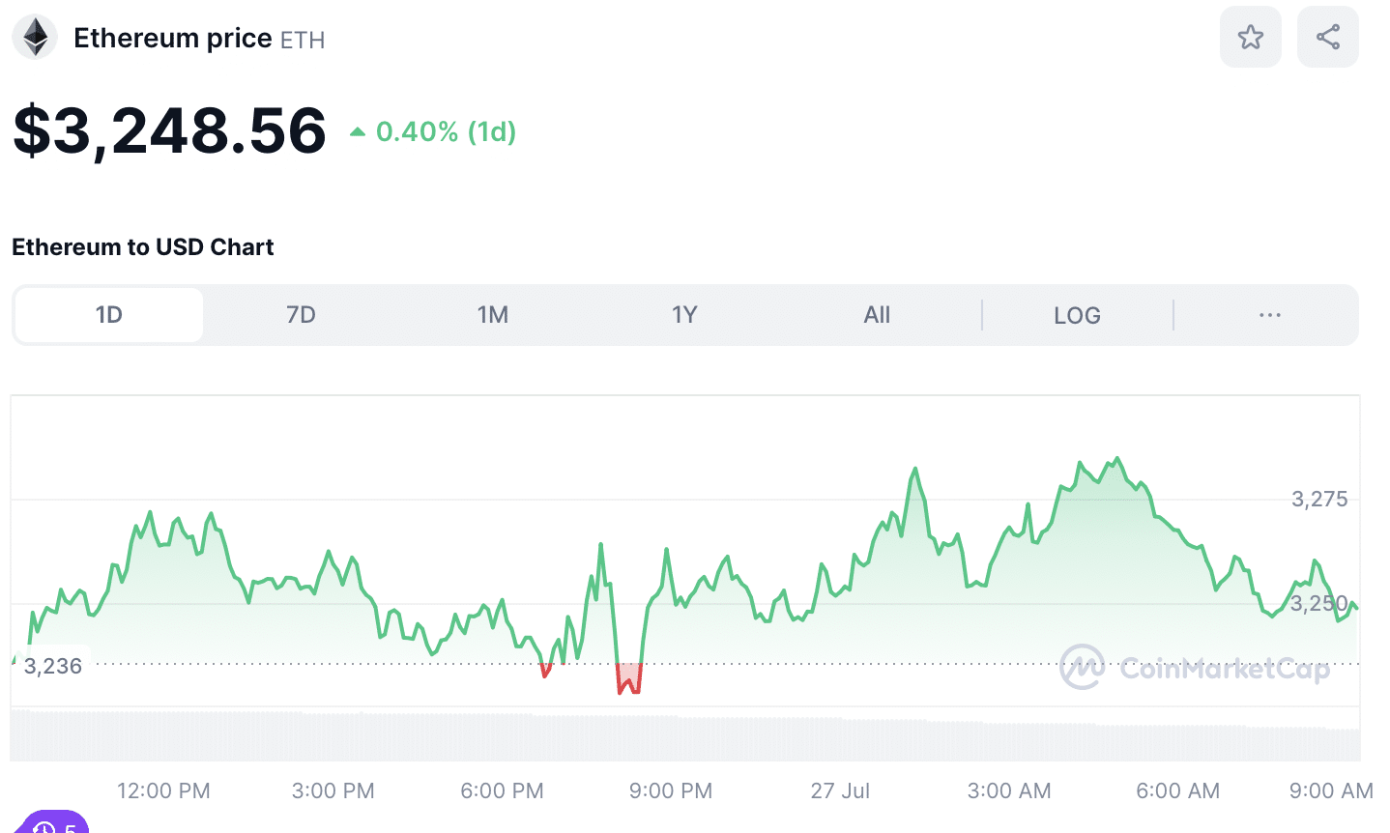Show the All time range
Screen dimensions: 1390x833
[877, 315]
